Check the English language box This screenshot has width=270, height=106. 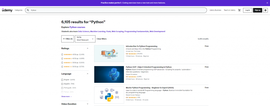pos(62,80)
